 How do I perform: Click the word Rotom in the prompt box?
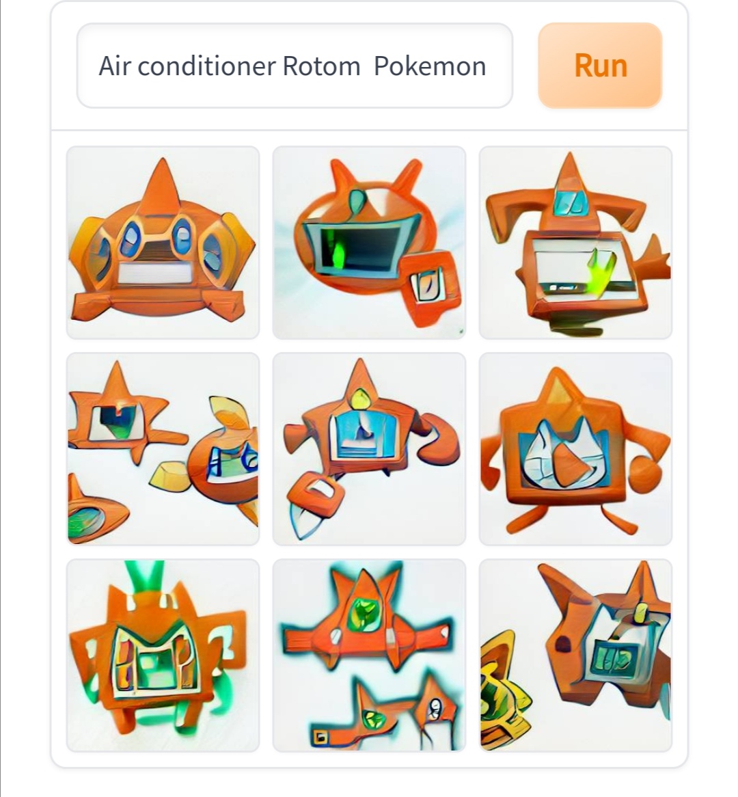pyautogui.click(x=321, y=66)
